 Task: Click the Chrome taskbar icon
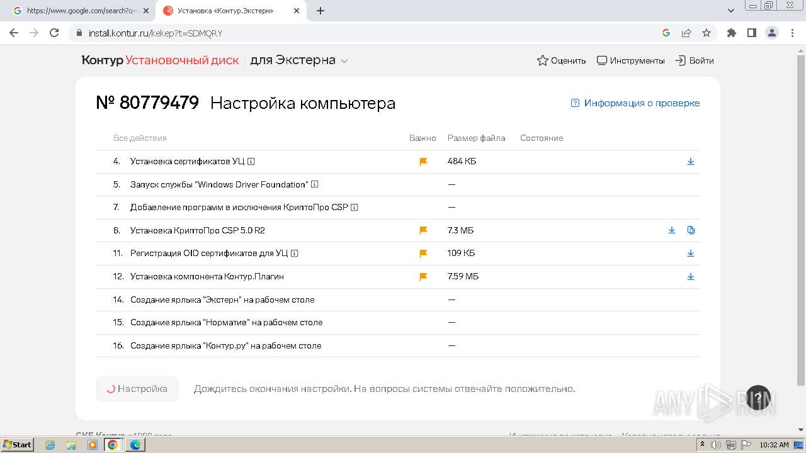click(113, 445)
